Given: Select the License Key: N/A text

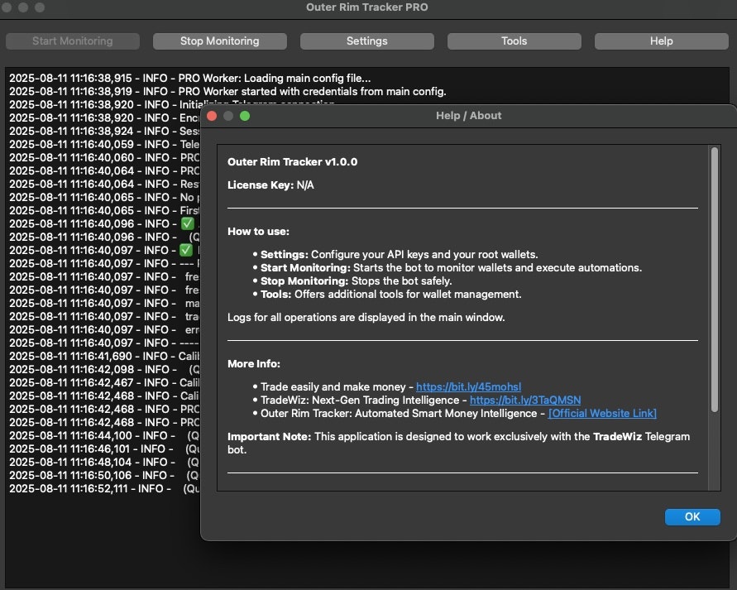Looking at the screenshot, I should click(270, 185).
